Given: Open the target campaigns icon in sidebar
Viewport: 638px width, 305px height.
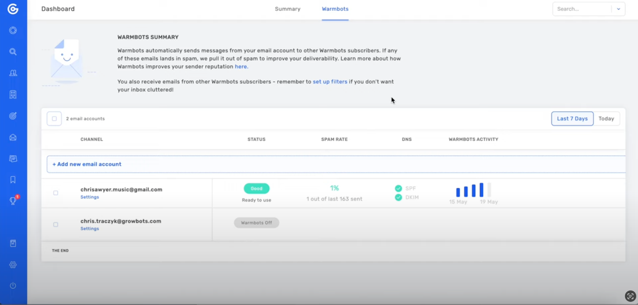Looking at the screenshot, I should 13,116.
